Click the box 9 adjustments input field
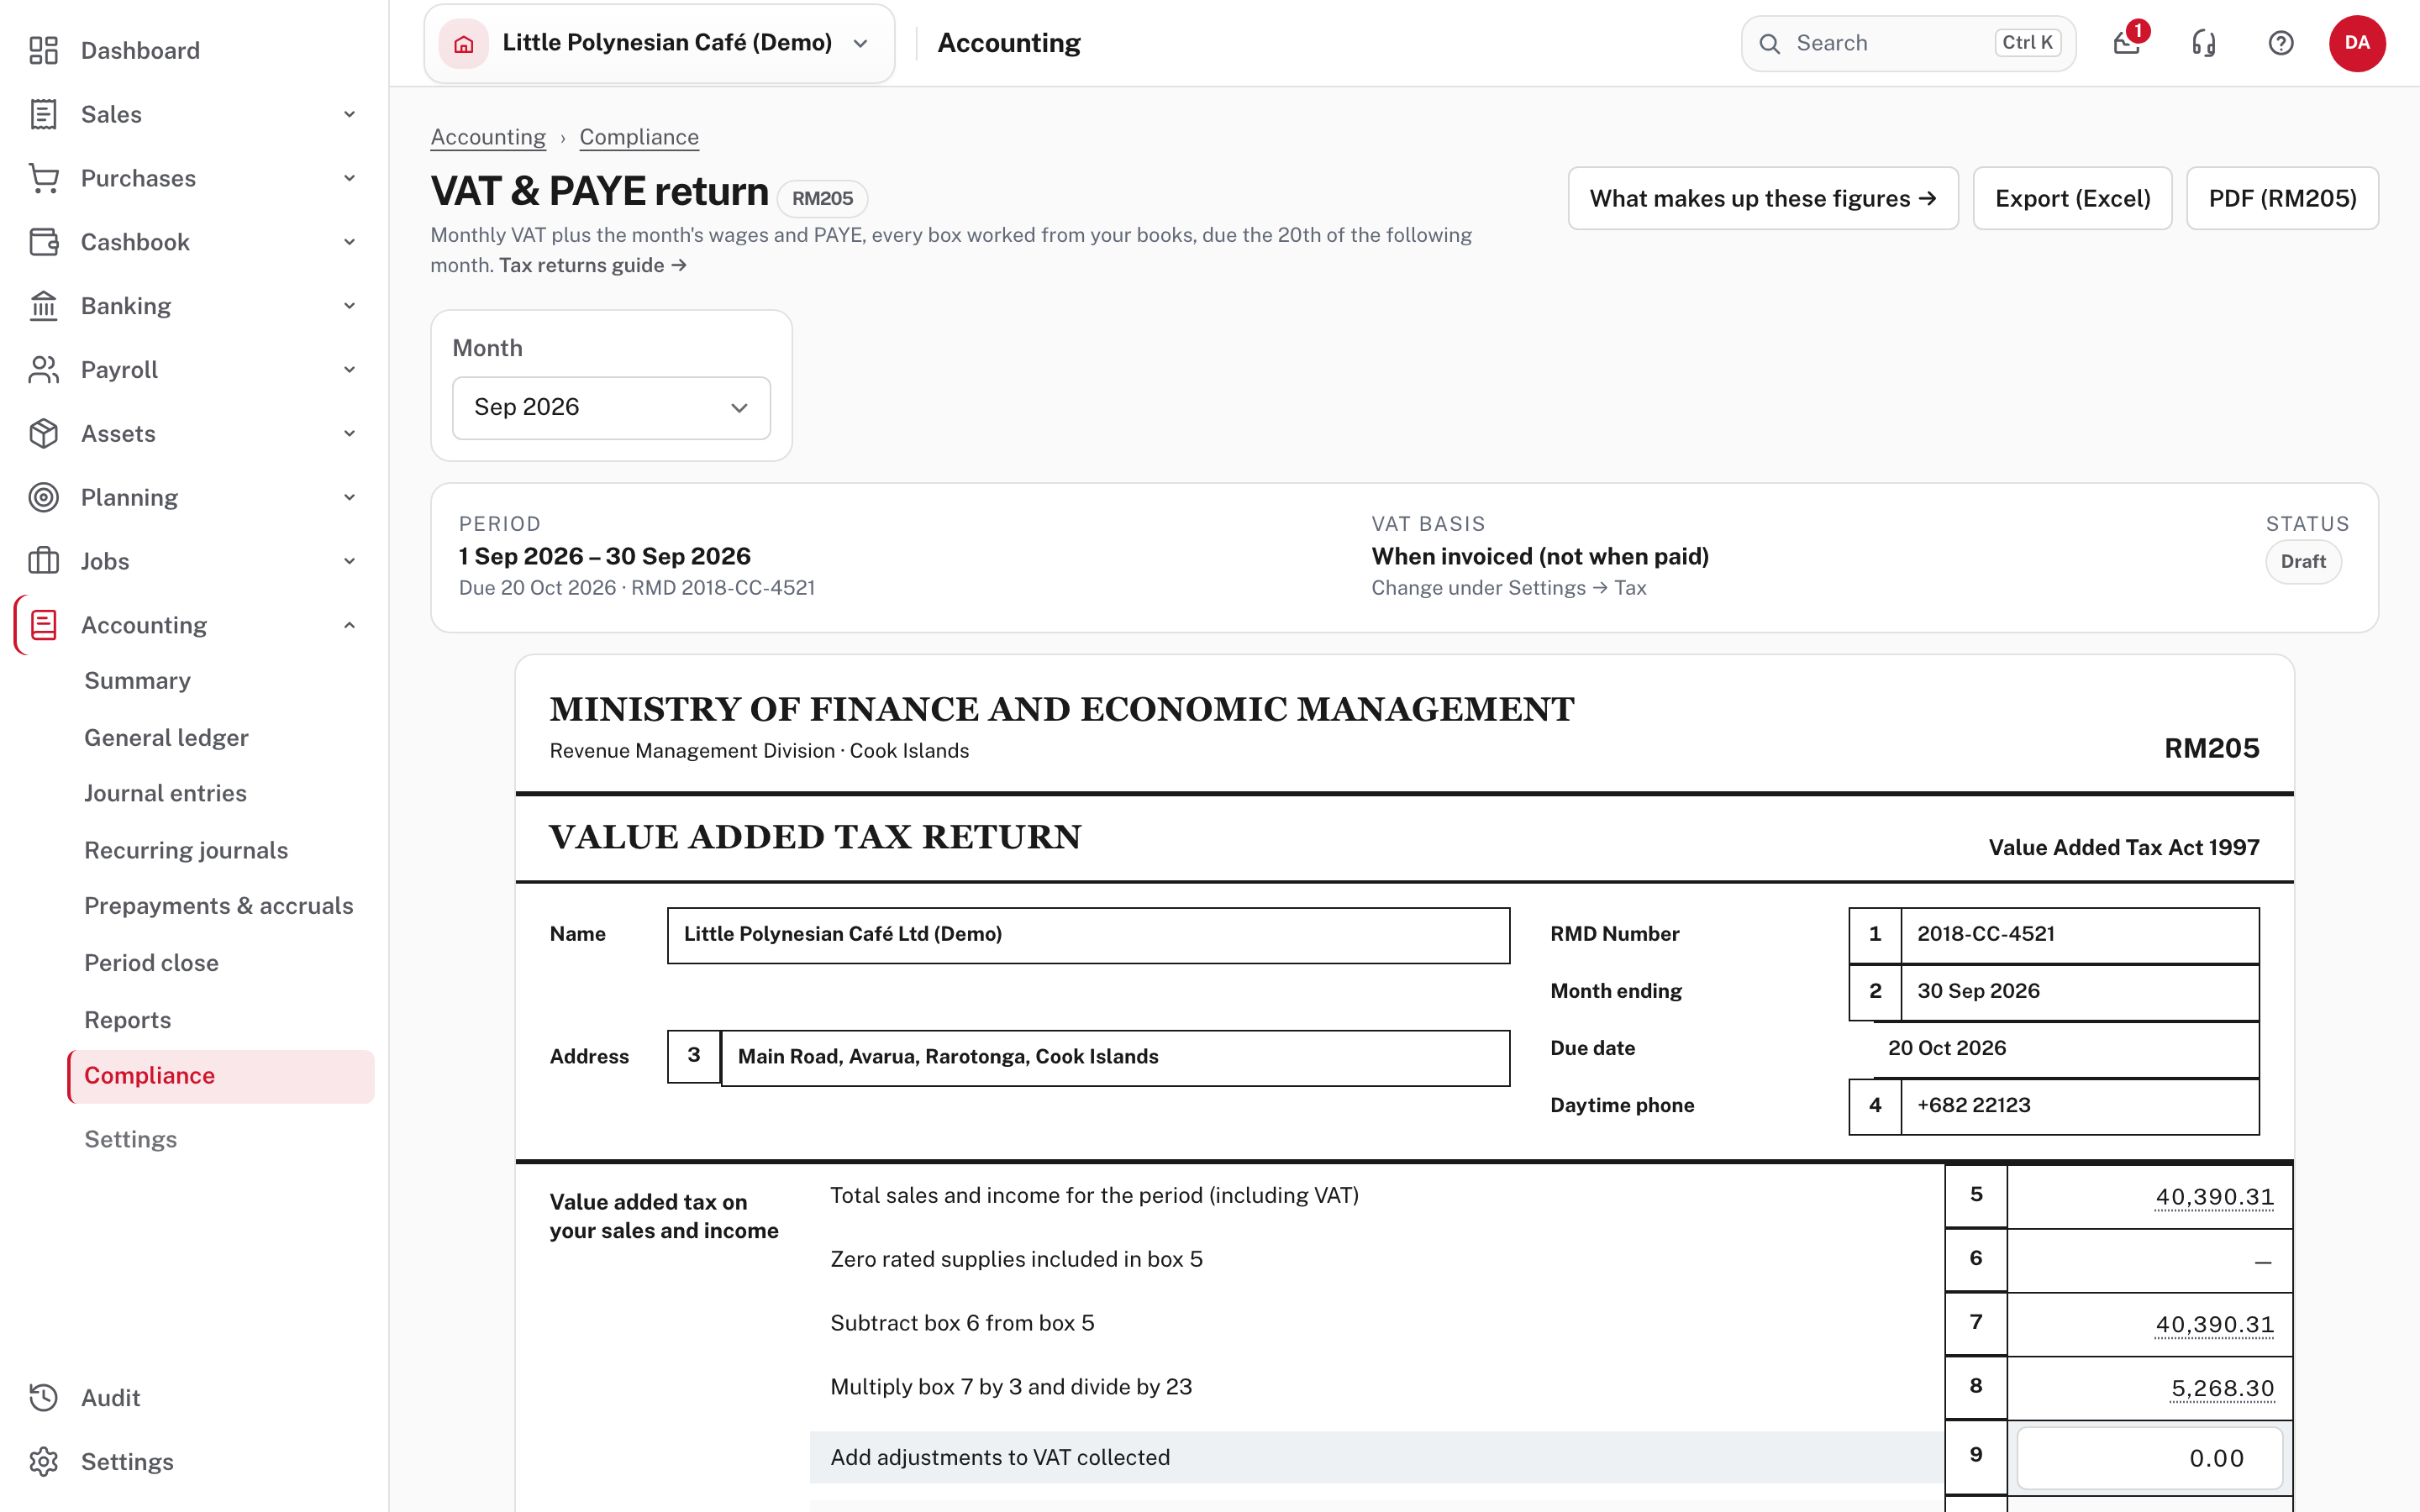The image size is (2420, 1512). point(2150,1457)
